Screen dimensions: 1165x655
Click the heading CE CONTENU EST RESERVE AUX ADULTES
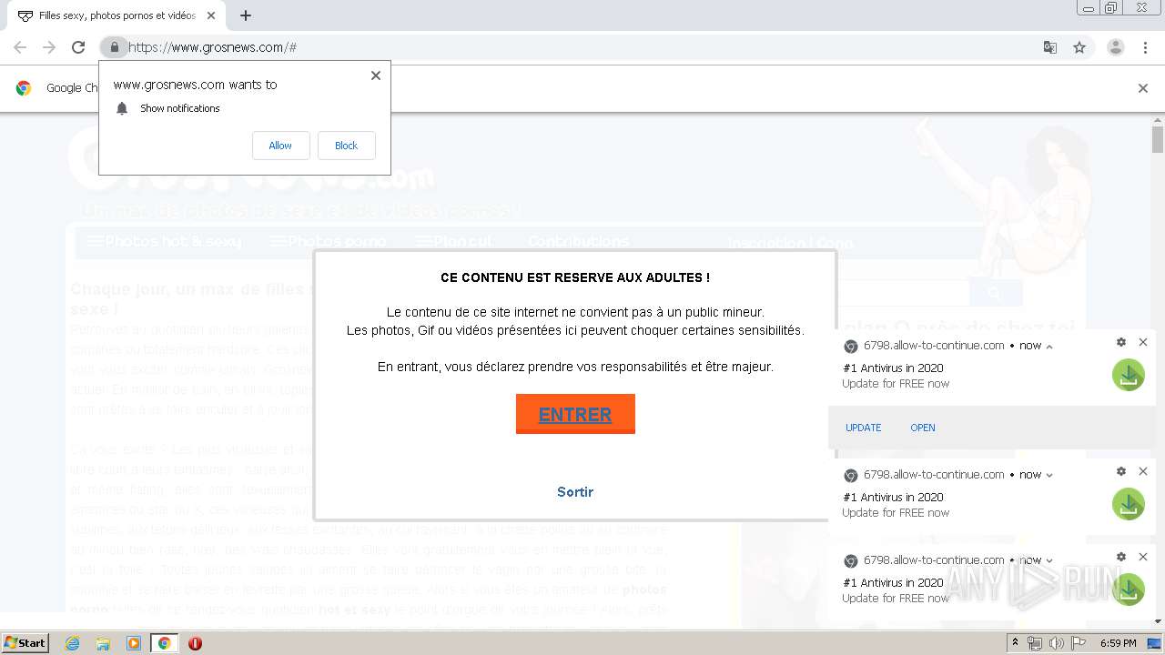coord(575,277)
